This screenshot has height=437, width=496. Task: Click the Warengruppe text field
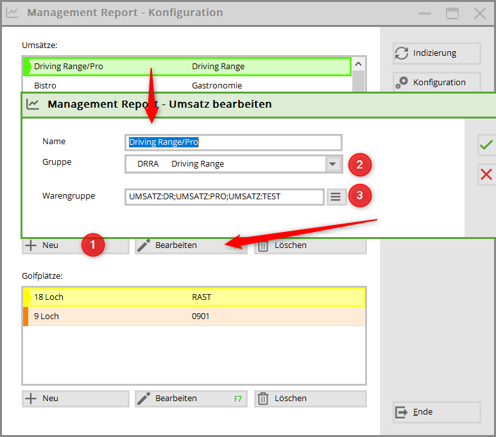pos(224,197)
